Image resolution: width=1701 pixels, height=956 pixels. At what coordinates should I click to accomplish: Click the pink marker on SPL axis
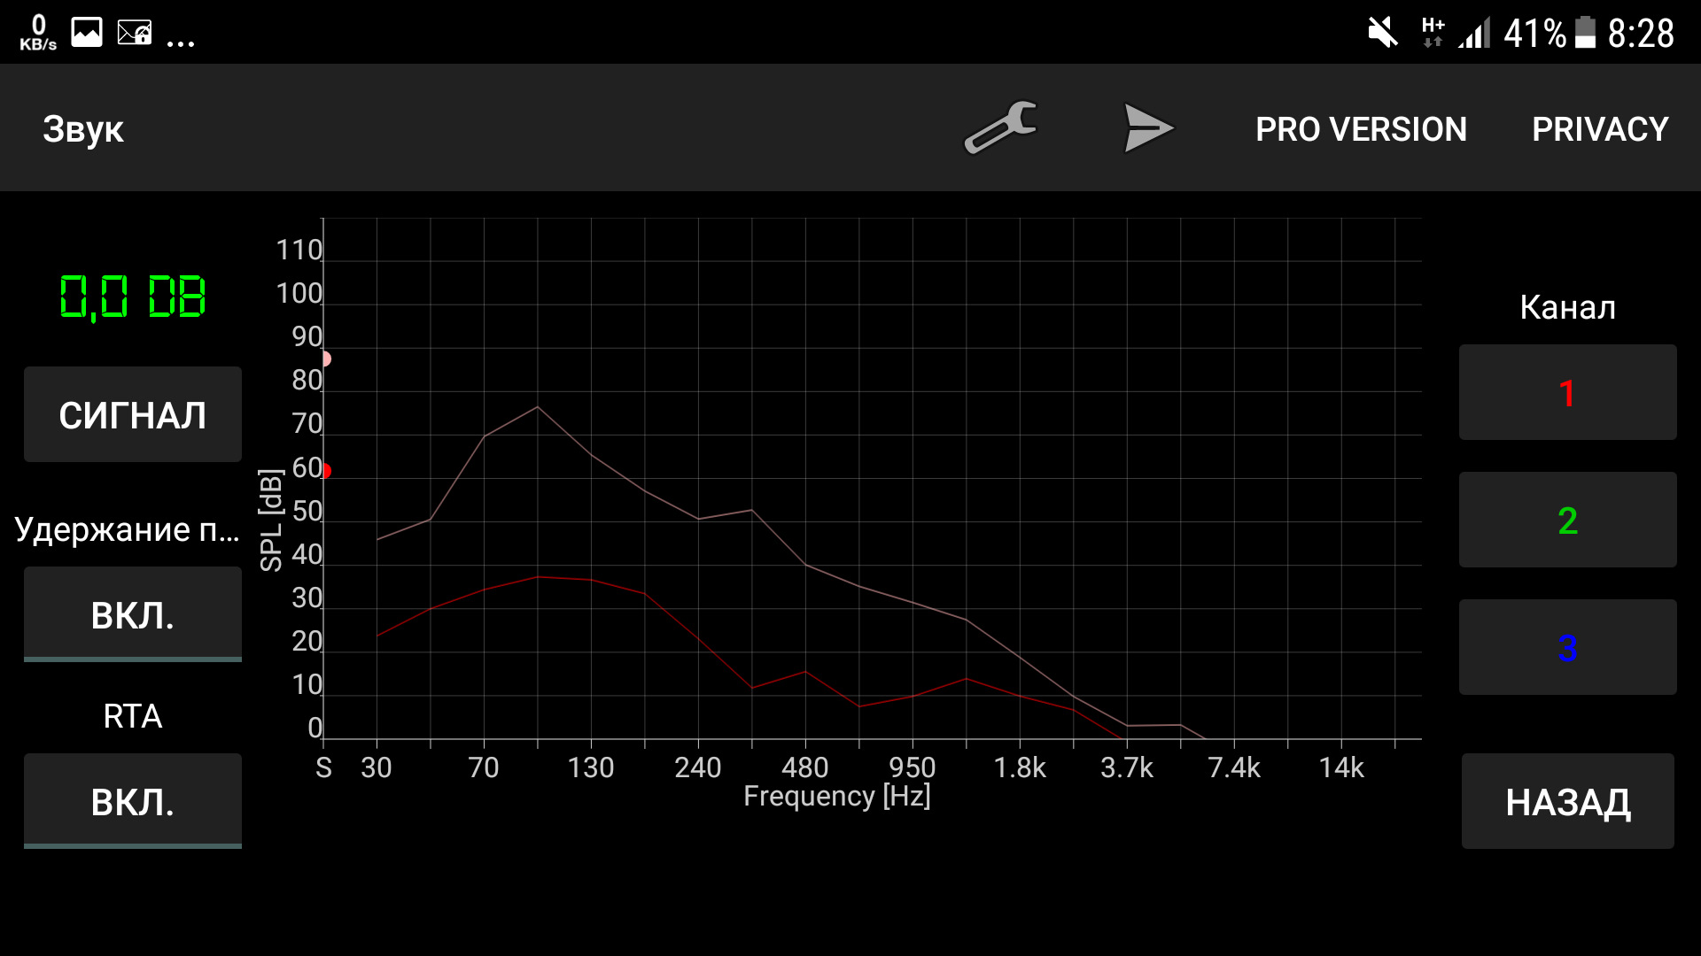tap(325, 358)
